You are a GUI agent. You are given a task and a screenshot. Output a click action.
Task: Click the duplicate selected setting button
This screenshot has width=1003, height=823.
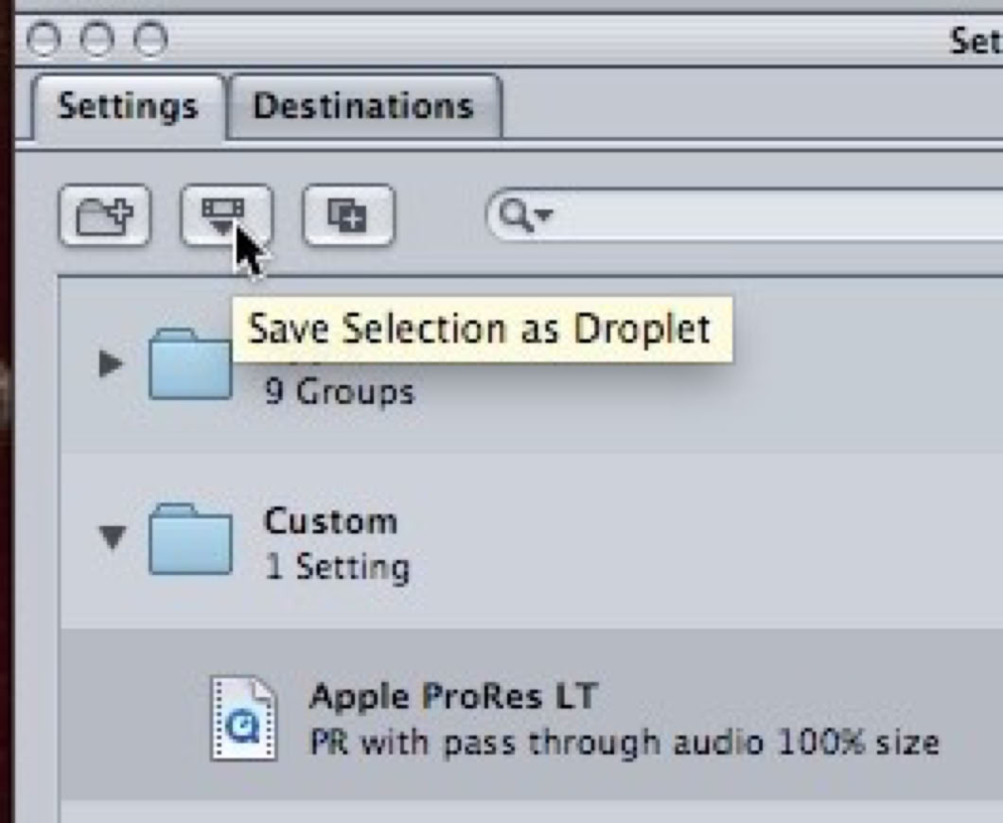pos(347,216)
